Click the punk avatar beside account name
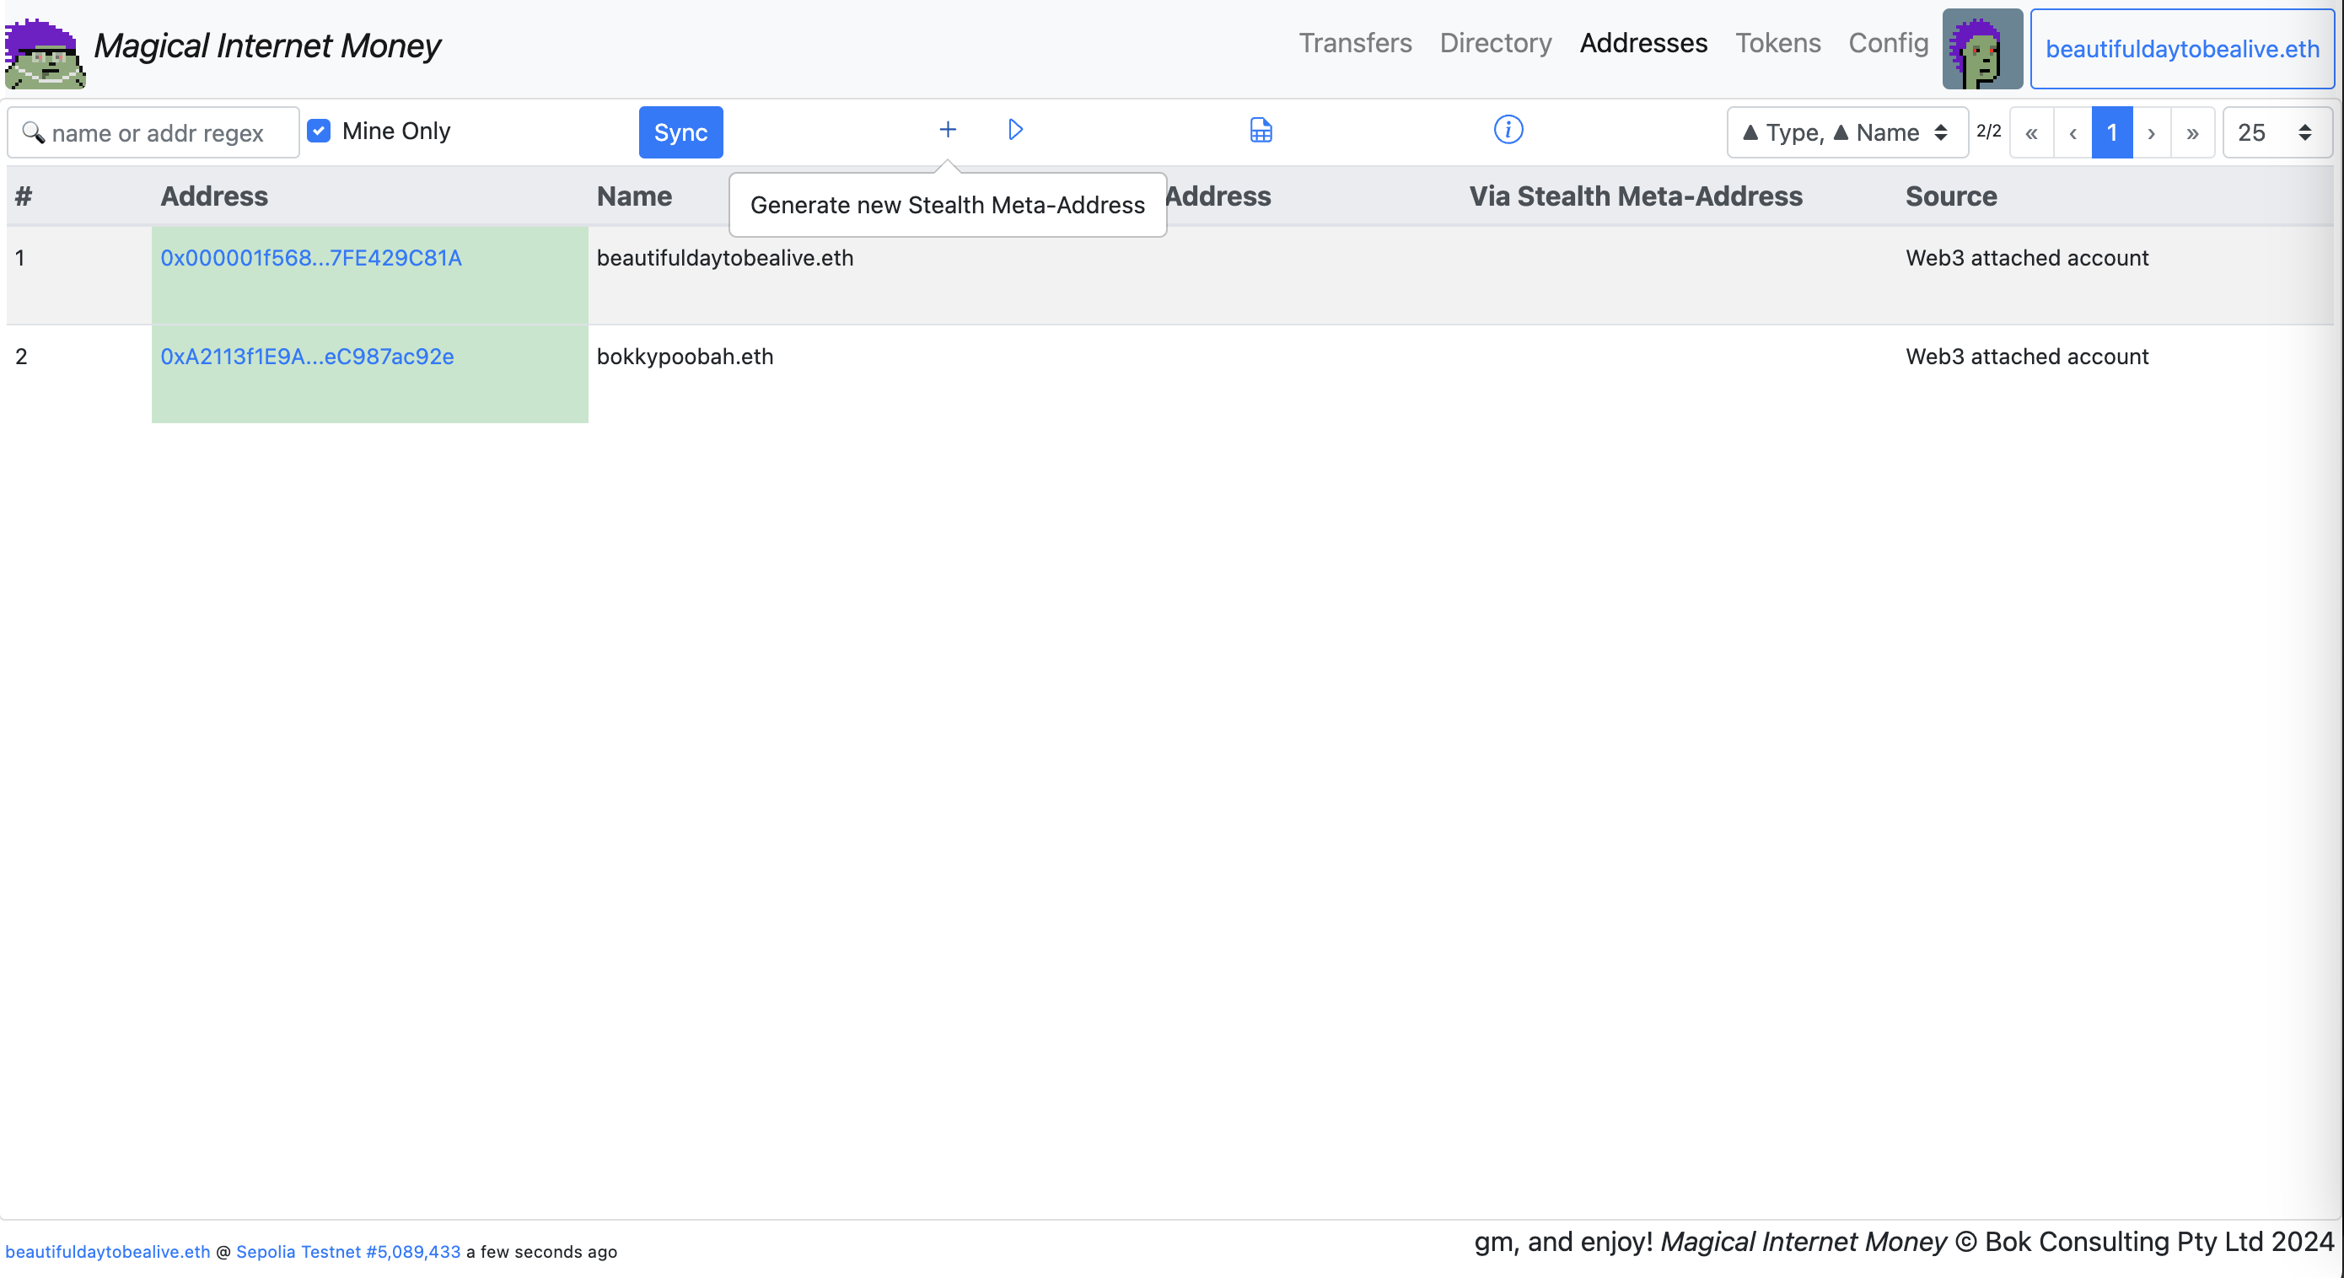 pyautogui.click(x=1981, y=49)
